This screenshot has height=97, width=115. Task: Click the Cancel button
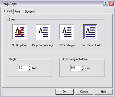pos(84,92)
